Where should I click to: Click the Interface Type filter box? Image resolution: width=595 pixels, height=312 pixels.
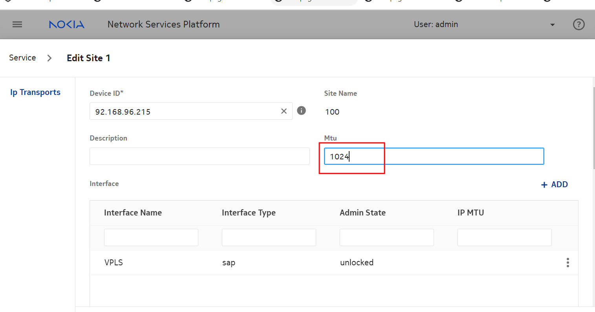(x=269, y=237)
